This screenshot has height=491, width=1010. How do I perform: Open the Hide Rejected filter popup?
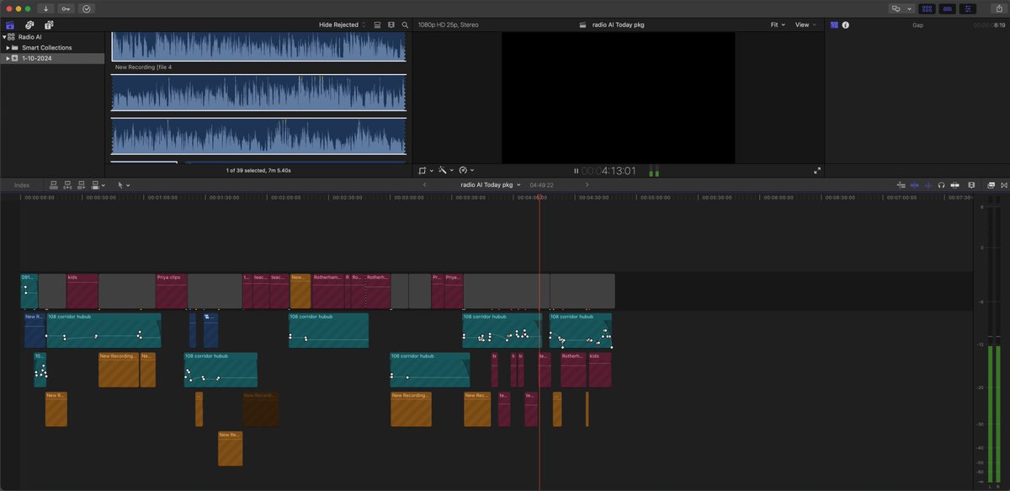pyautogui.click(x=343, y=25)
